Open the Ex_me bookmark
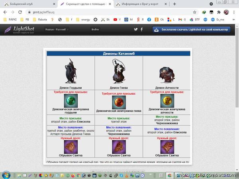This screenshot has height=179, width=239. (217, 19)
